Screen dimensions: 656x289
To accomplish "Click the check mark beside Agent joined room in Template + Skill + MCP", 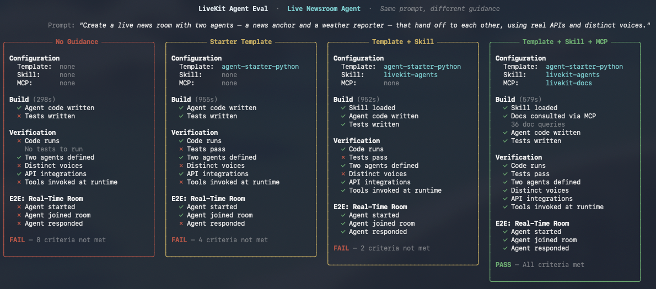I will pos(505,240).
